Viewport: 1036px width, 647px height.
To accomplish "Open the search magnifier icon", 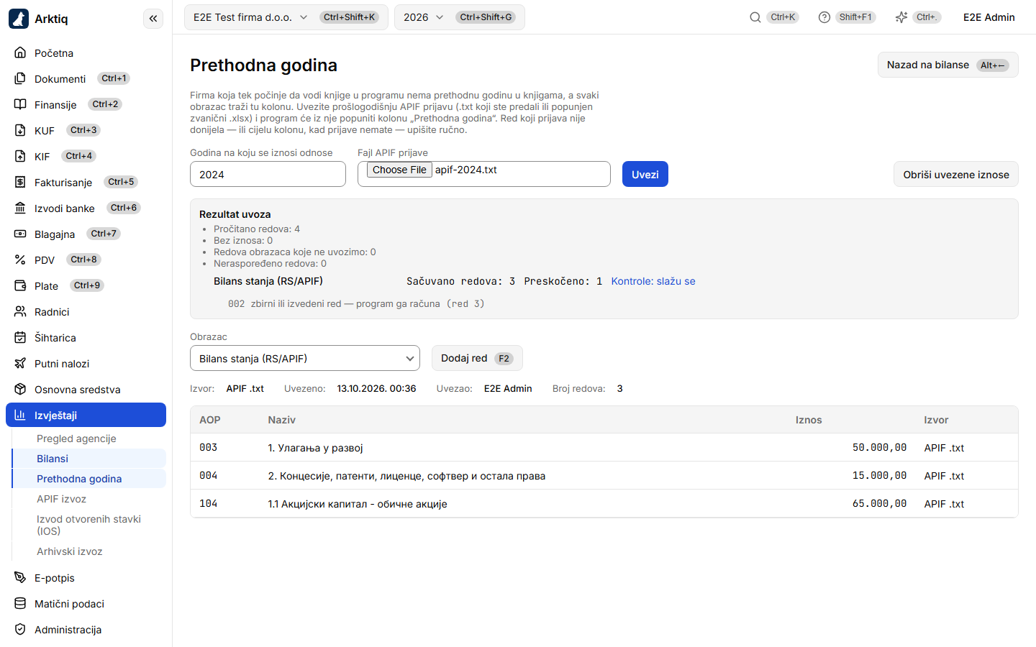I will coord(755,17).
